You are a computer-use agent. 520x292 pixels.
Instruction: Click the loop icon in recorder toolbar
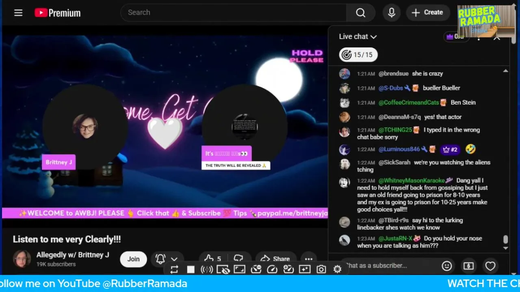coord(174,269)
